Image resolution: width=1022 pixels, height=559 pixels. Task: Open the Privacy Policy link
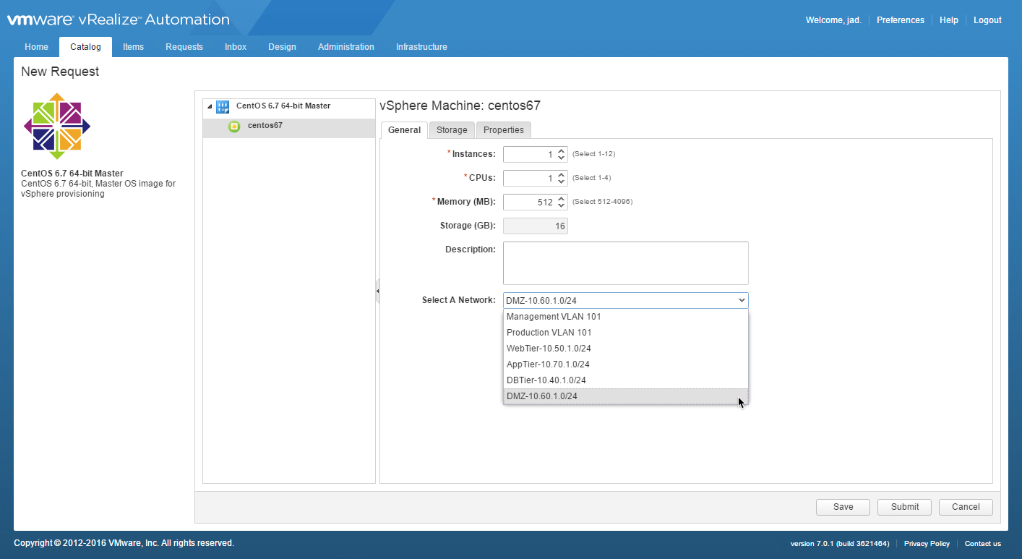pos(927,544)
